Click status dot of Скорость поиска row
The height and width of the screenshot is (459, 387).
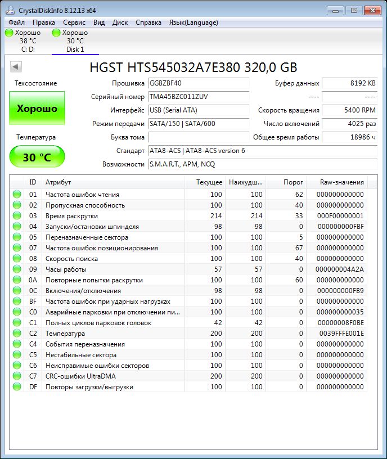tap(17, 258)
